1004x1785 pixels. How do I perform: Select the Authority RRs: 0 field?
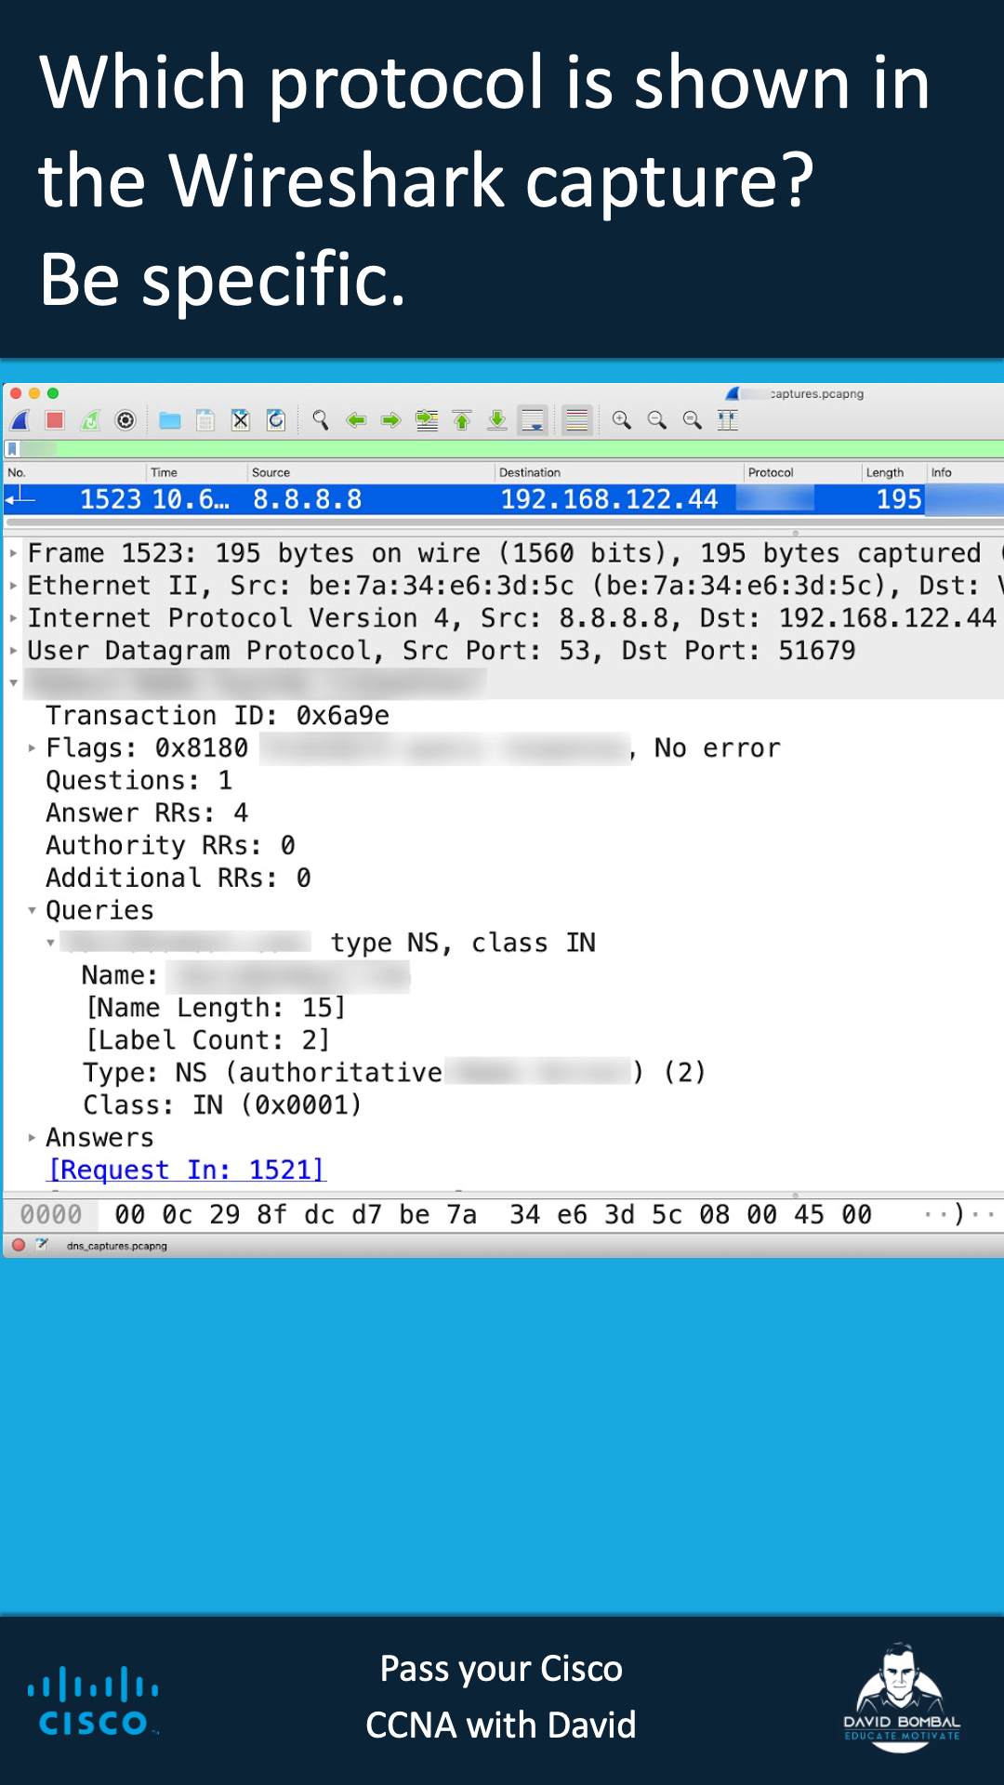coord(171,846)
